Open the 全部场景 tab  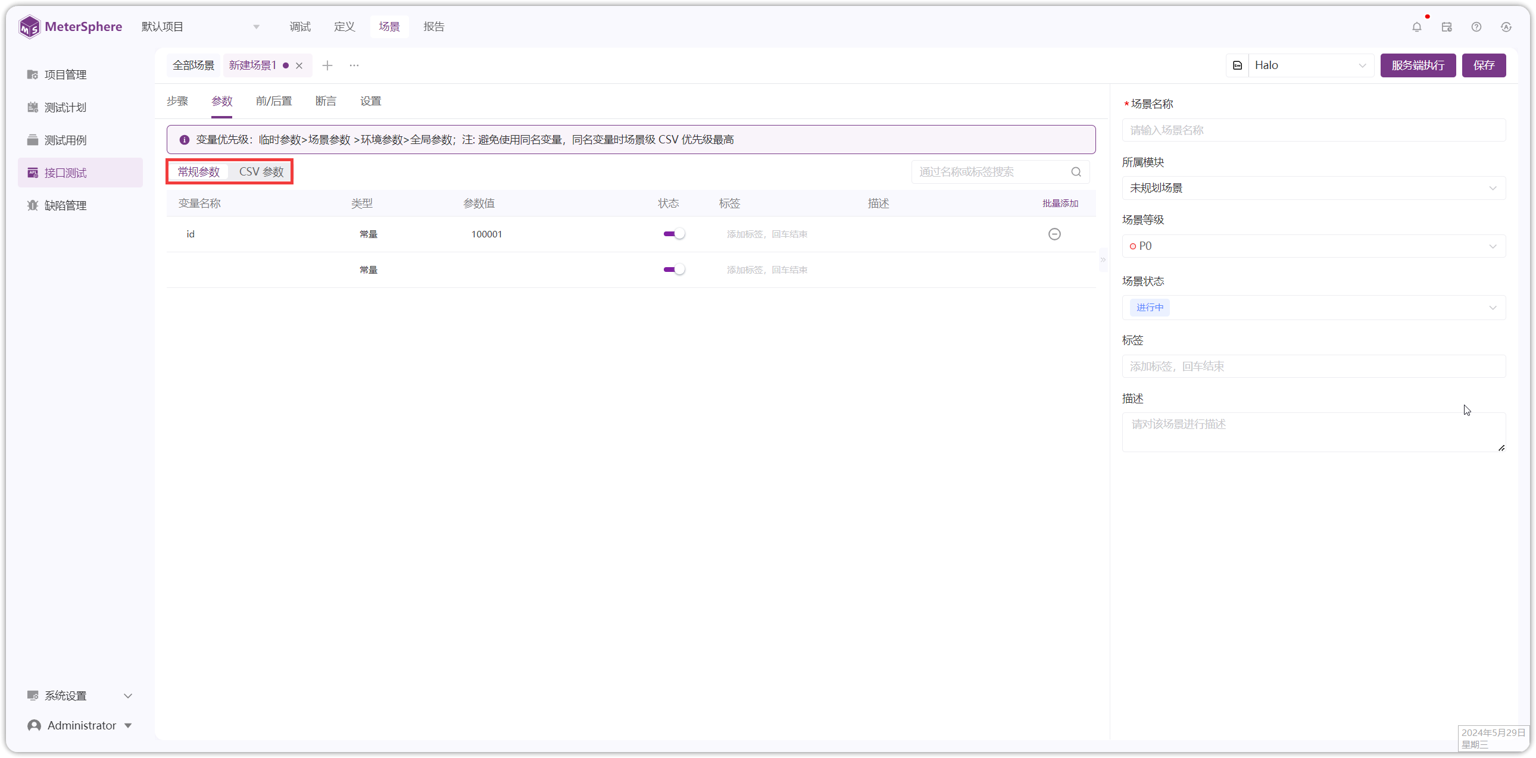coord(193,65)
